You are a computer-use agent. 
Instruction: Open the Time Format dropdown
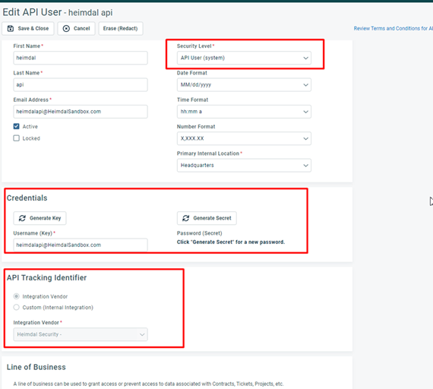pos(244,112)
